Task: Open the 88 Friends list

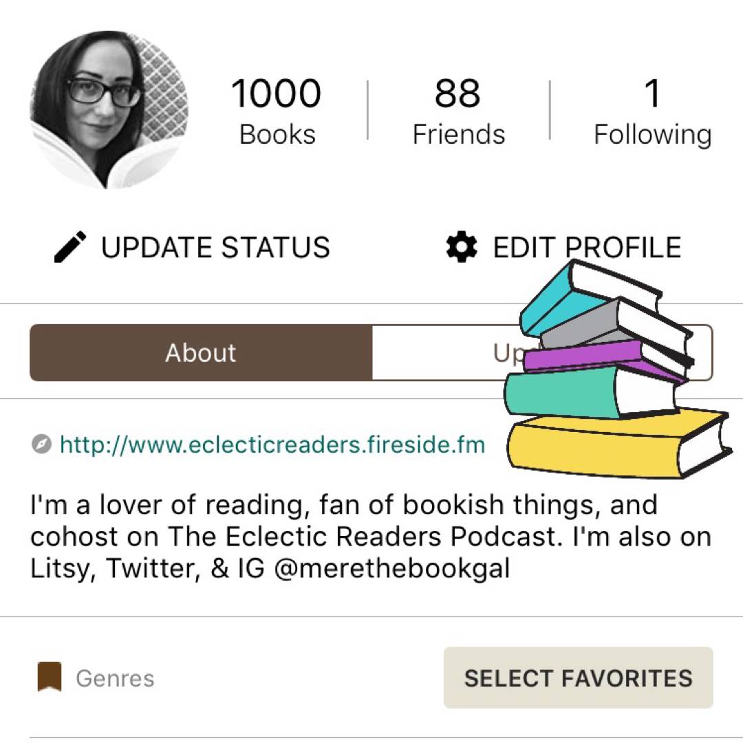Action: tap(458, 110)
